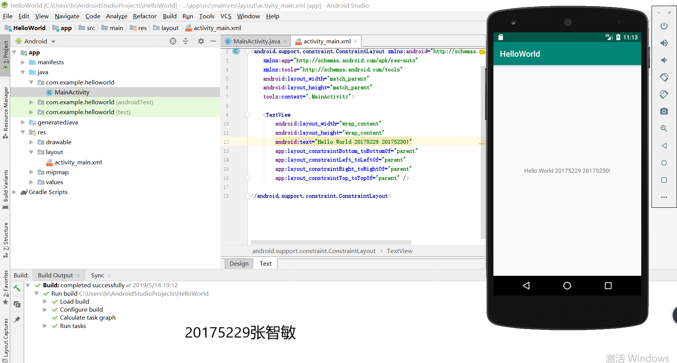This screenshot has height=363, width=677.
Task: Open the Resource Manager side panel
Action: coord(5,113)
